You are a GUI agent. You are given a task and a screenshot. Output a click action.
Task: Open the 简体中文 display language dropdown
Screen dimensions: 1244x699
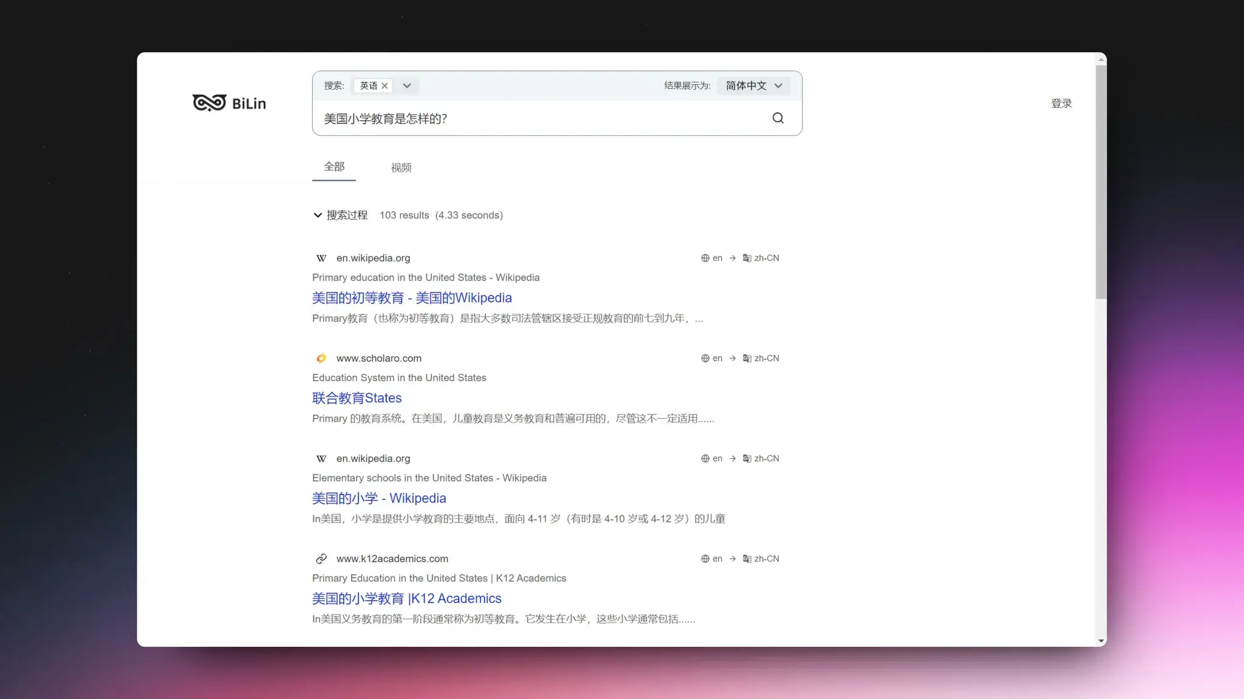click(754, 86)
